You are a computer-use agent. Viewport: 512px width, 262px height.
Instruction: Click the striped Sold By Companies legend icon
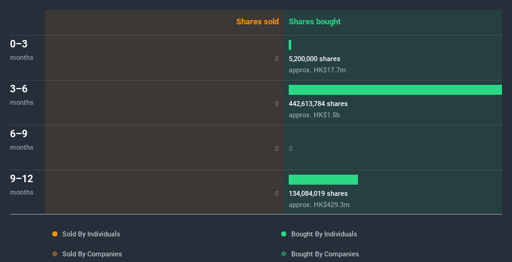point(55,254)
